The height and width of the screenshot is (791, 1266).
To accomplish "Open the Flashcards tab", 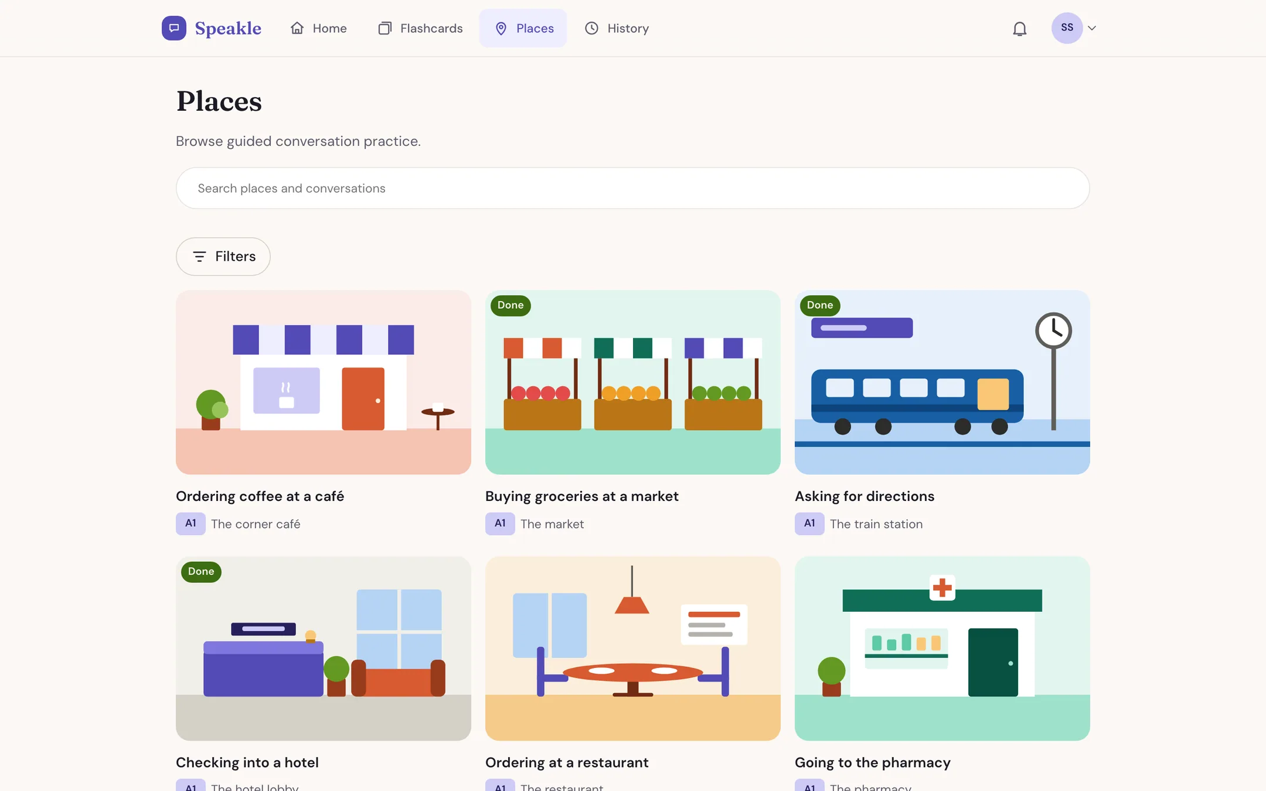I will [x=420, y=28].
